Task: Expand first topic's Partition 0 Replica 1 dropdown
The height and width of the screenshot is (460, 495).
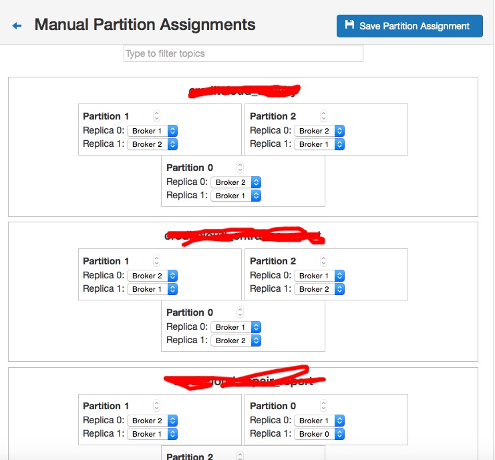Action: tap(236, 196)
